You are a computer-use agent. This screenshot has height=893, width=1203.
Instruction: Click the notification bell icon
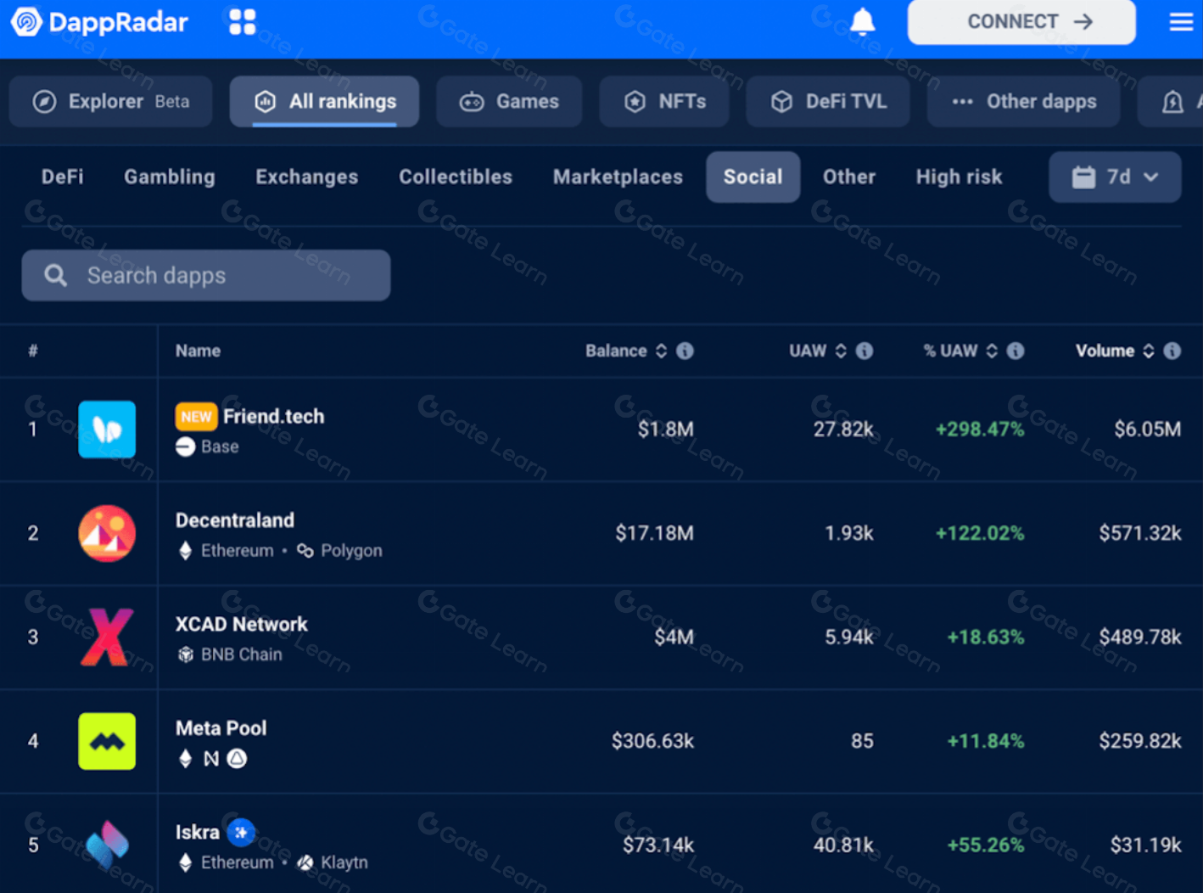[863, 21]
